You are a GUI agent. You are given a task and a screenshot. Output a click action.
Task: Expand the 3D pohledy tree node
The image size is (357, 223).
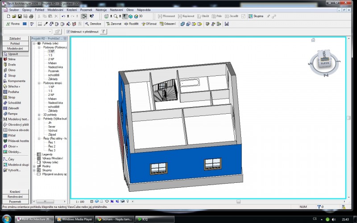pos(39,115)
